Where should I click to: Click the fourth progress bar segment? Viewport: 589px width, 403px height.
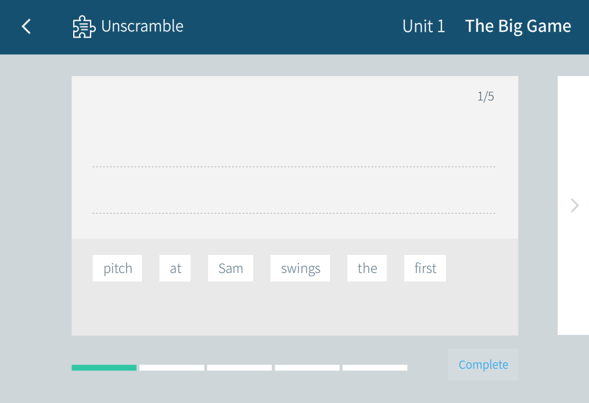click(x=307, y=368)
